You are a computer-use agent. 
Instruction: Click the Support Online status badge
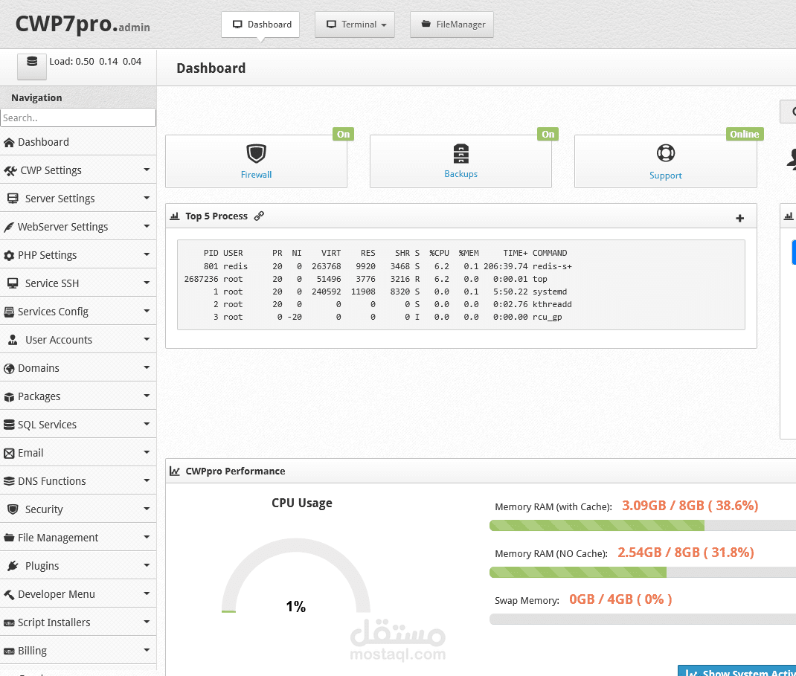pyautogui.click(x=744, y=134)
